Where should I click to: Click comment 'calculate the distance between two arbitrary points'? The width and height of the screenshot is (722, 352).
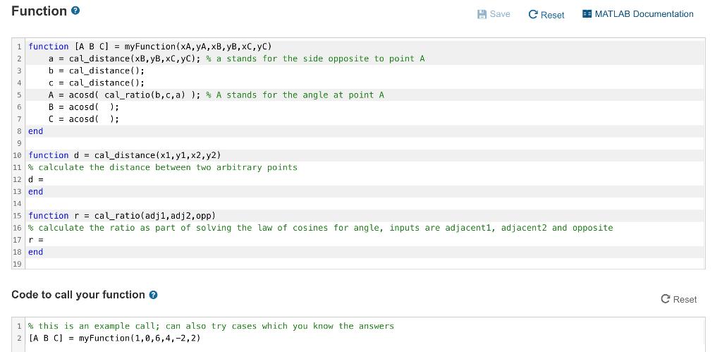point(163,167)
